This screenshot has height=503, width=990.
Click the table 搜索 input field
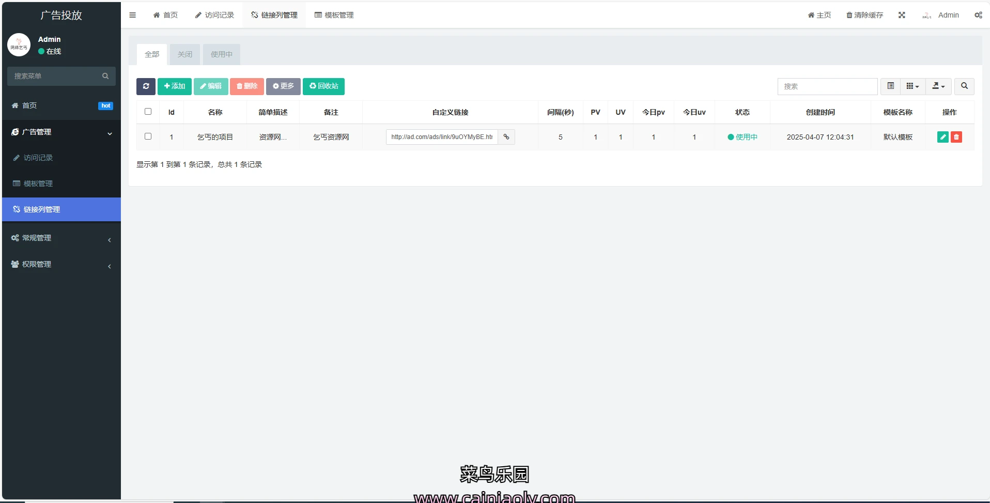click(827, 86)
